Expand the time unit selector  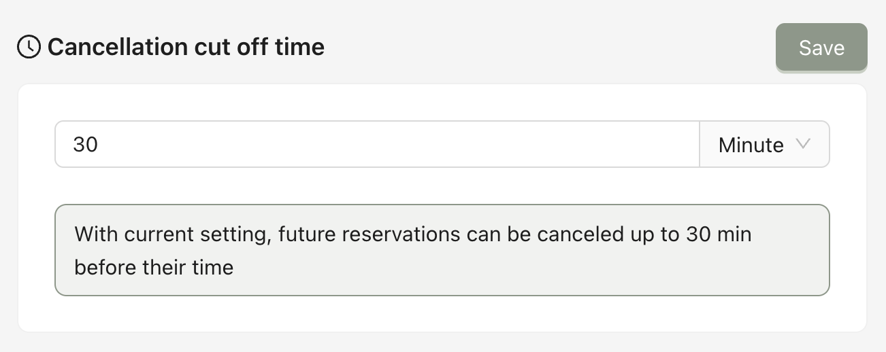(x=764, y=144)
